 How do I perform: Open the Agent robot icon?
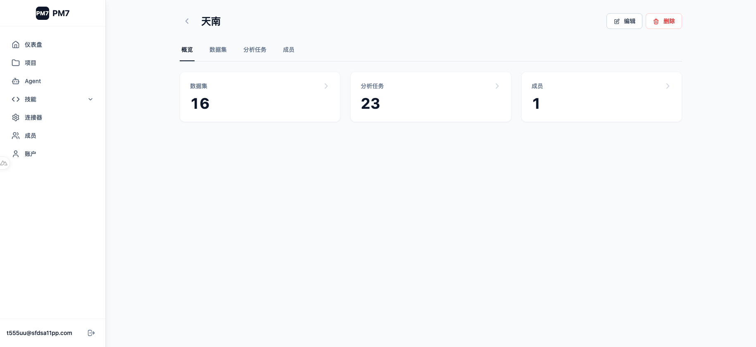pyautogui.click(x=16, y=81)
